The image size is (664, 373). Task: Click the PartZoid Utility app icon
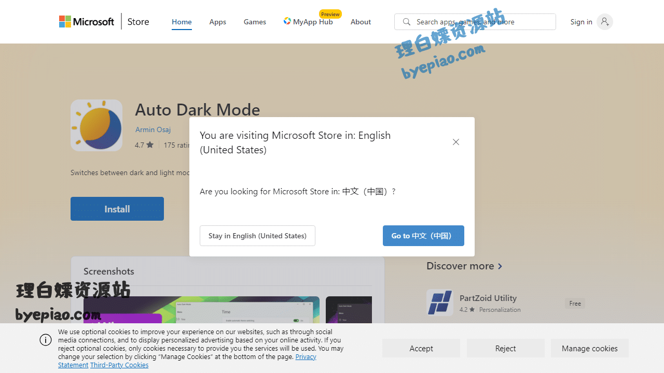click(440, 303)
